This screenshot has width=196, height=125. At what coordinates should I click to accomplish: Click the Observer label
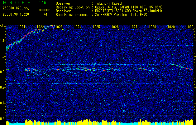point(63,3)
